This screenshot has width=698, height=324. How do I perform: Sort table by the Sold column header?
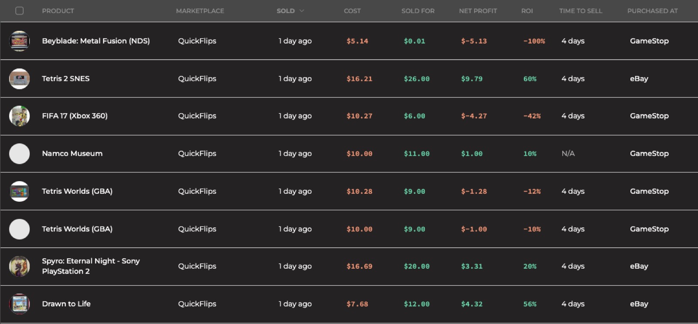(285, 11)
